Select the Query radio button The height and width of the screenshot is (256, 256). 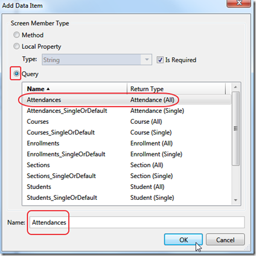(16, 74)
